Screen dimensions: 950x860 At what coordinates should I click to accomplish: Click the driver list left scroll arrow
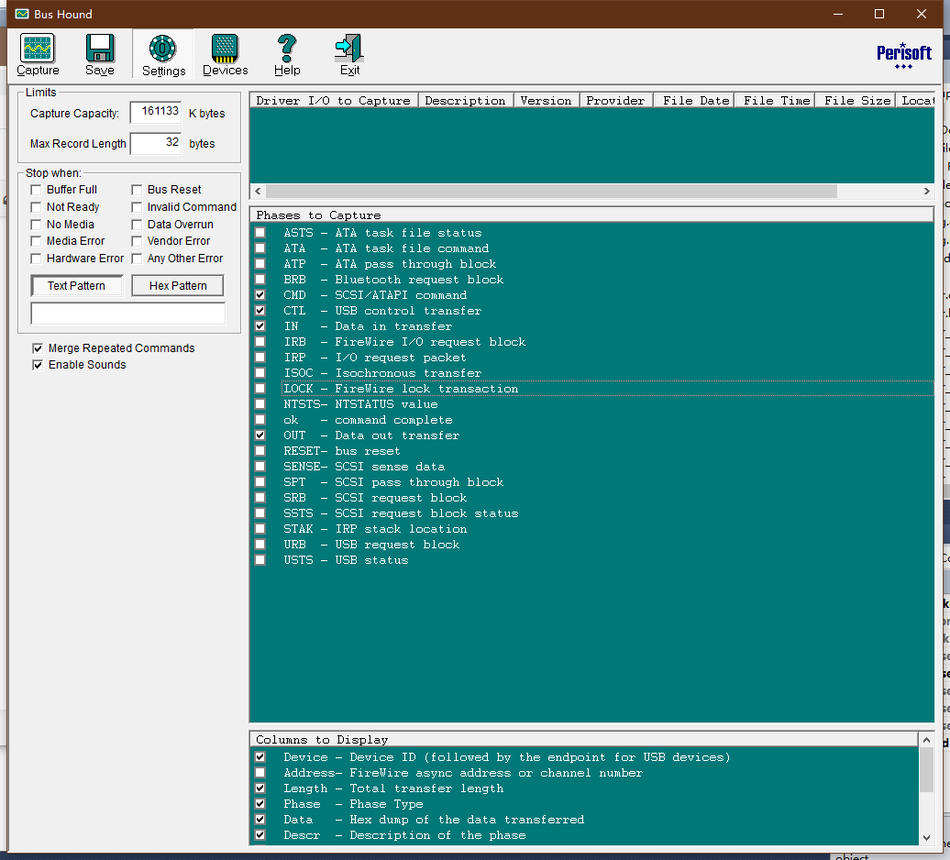258,191
